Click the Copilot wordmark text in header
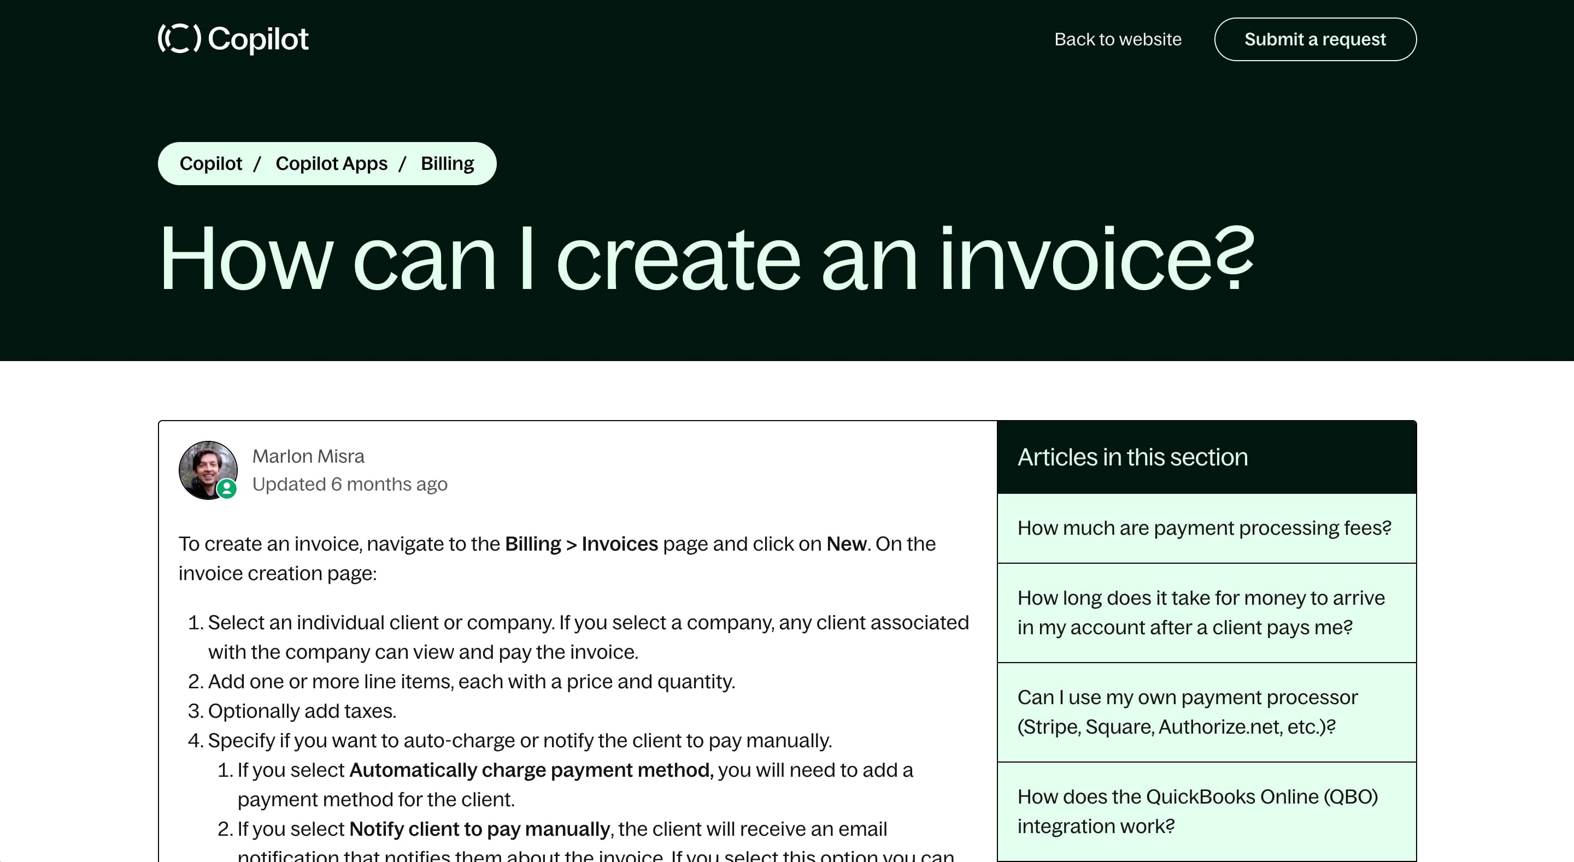Image resolution: width=1574 pixels, height=862 pixels. tap(258, 39)
